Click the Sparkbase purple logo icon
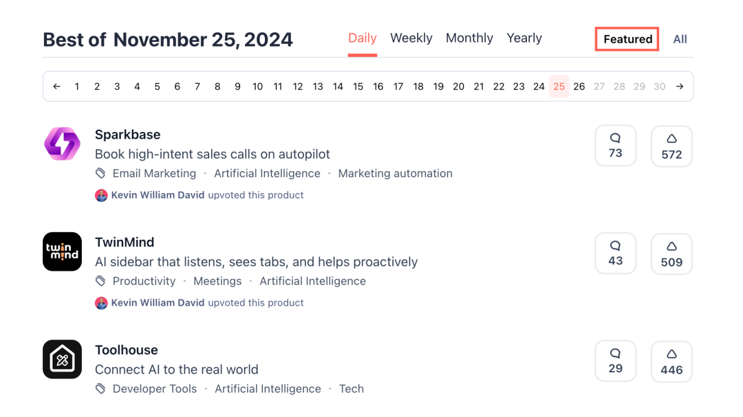 62,144
